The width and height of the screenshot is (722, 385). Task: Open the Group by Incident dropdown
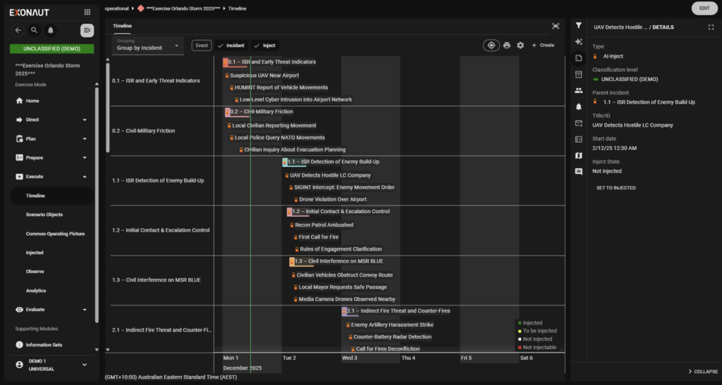(x=147, y=45)
